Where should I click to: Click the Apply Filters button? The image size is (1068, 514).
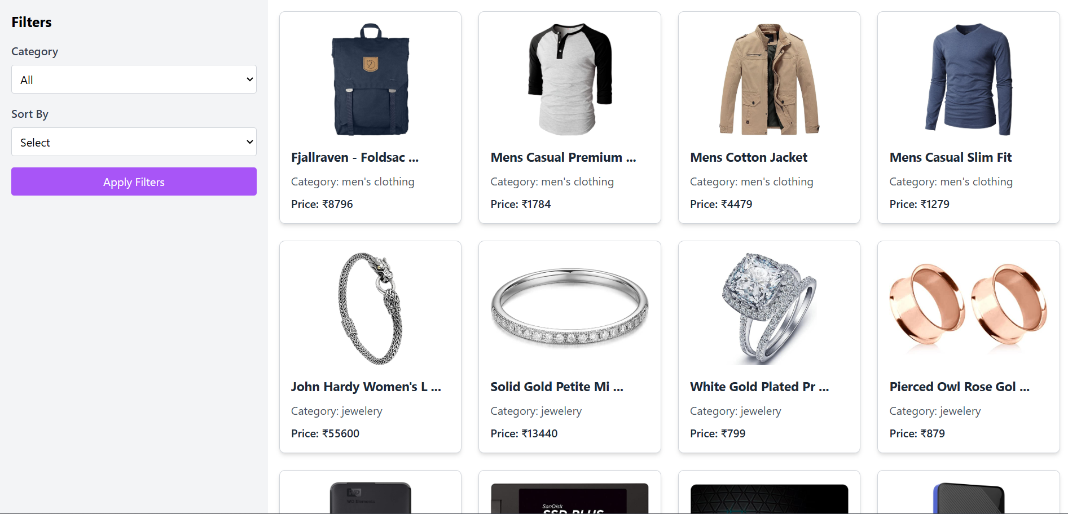134,181
